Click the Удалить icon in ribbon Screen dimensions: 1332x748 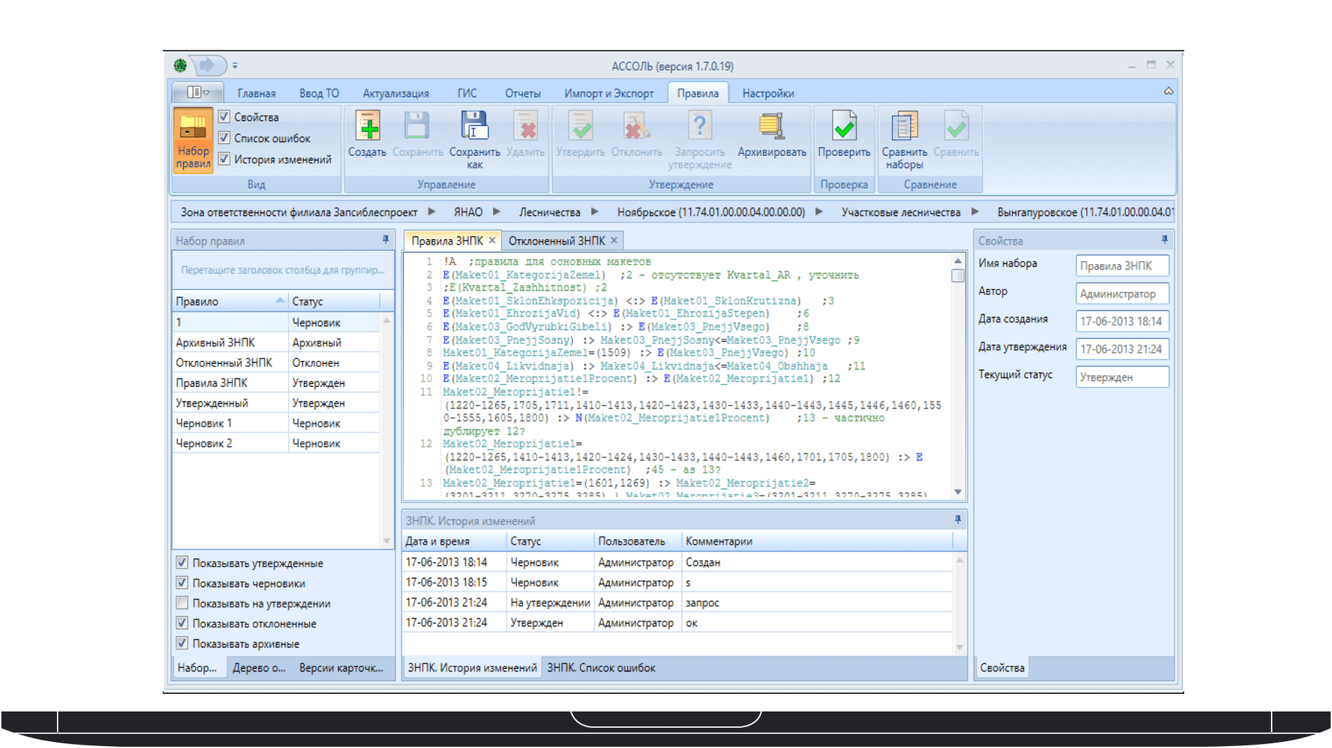(526, 135)
